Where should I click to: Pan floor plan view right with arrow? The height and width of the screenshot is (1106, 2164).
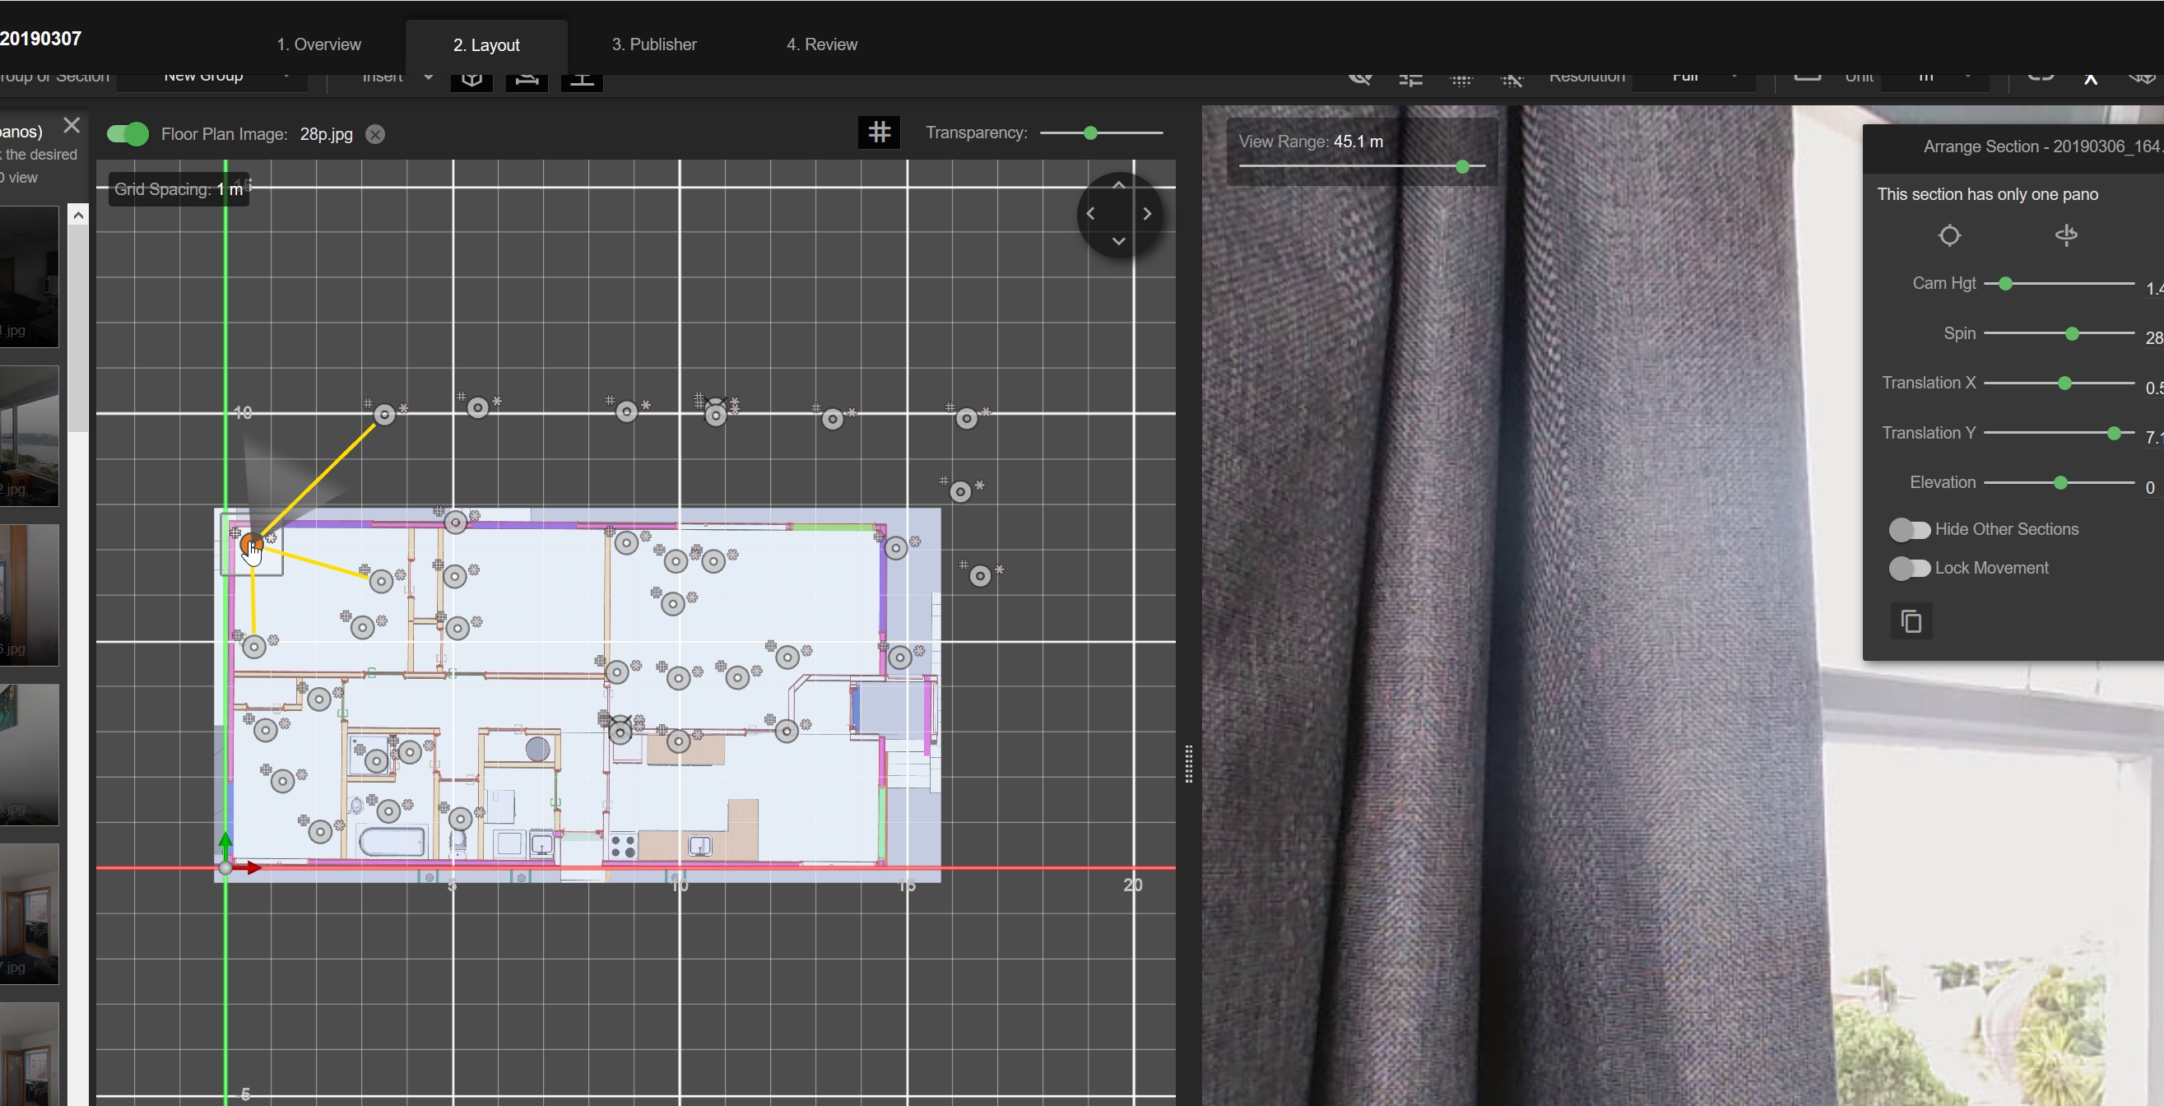tap(1147, 213)
